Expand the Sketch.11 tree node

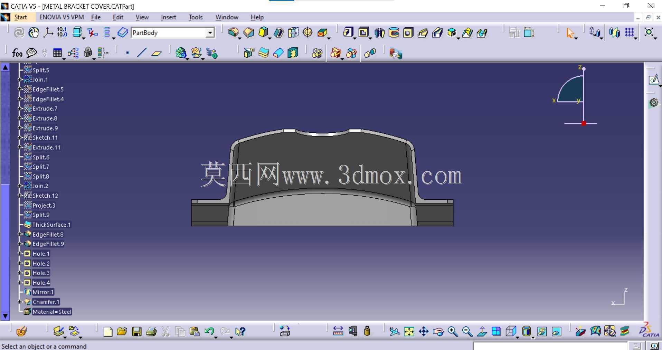[x=20, y=138]
